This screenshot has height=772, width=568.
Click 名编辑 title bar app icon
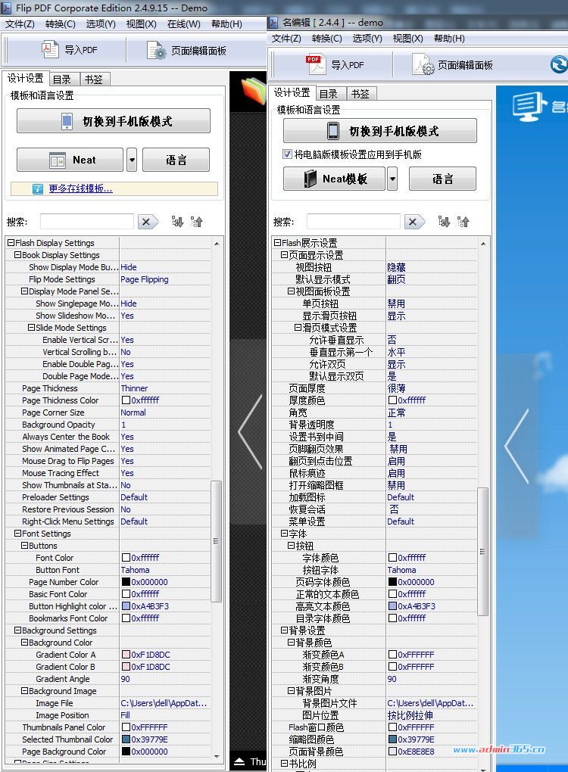[273, 22]
